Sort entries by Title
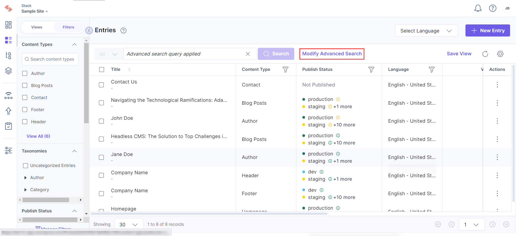Image resolution: width=516 pixels, height=236 pixels. pos(129,70)
